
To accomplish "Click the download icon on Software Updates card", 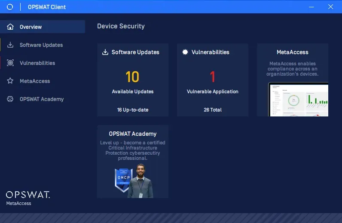I will click(105, 52).
